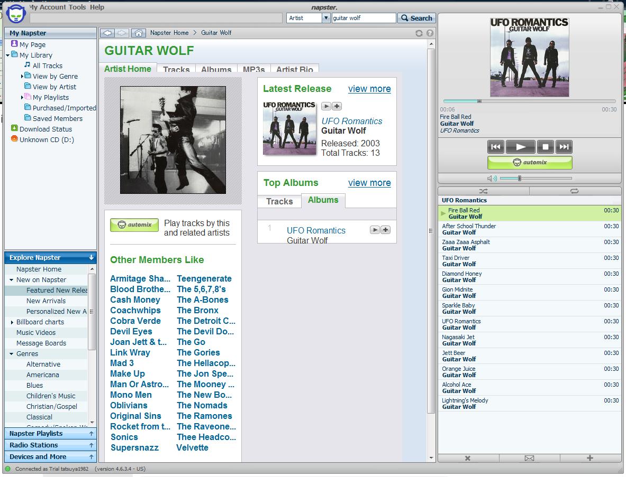626x477 pixels.
Task: Click the UFO Romantics album cover in player
Action: (529, 57)
